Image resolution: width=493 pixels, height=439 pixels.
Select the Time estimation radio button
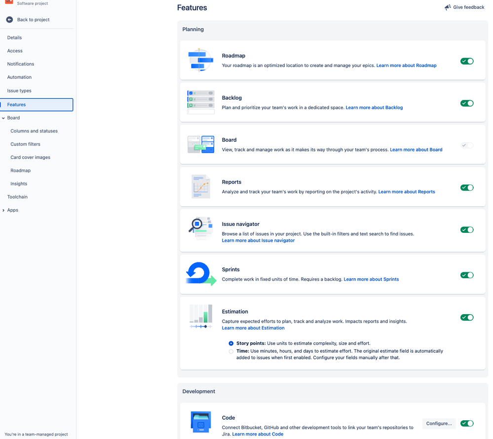click(231, 351)
